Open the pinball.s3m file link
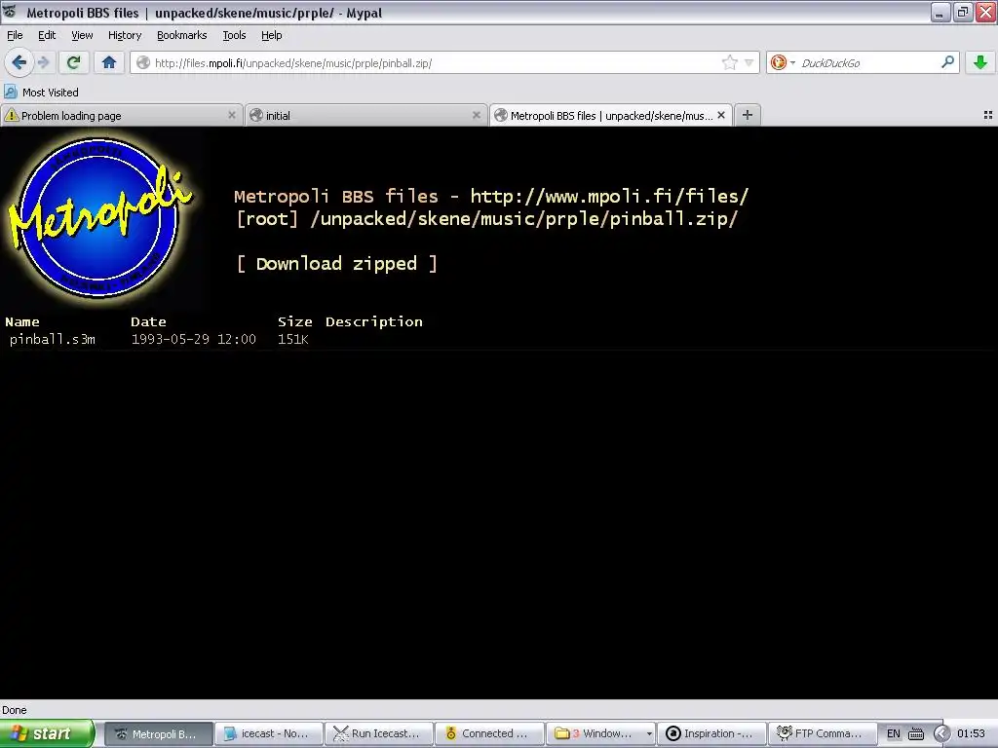Image resolution: width=998 pixels, height=748 pixels. tap(53, 339)
